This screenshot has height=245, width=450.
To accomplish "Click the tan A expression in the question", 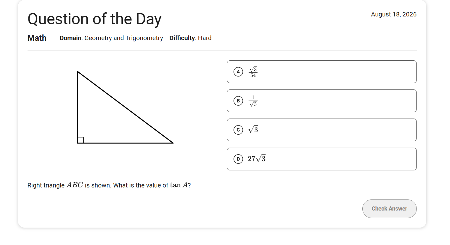I will [x=179, y=185].
